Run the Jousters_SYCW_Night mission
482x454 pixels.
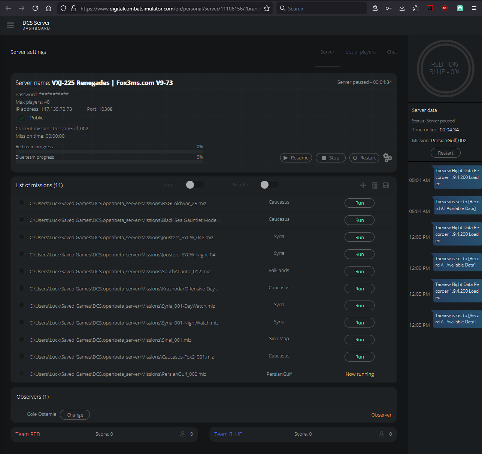click(x=360, y=255)
